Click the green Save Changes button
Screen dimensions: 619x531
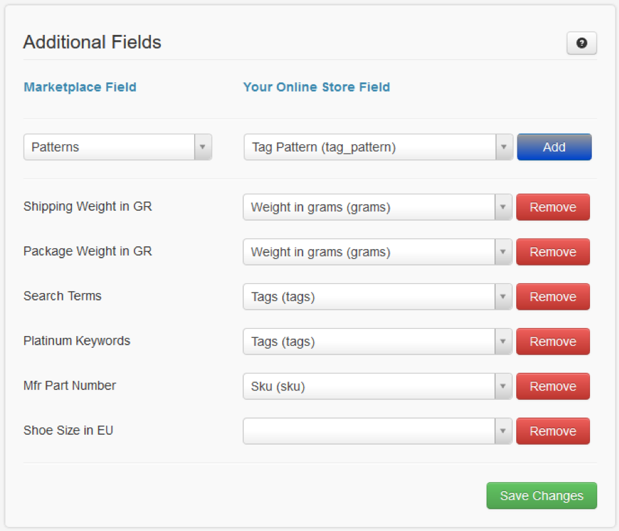click(x=542, y=495)
